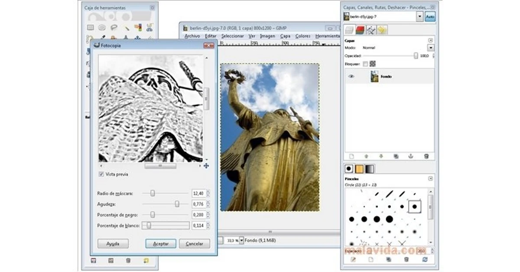The width and height of the screenshot is (520, 272).
Task: Hide the Fondo layer with eye icon
Action: [x=351, y=76]
